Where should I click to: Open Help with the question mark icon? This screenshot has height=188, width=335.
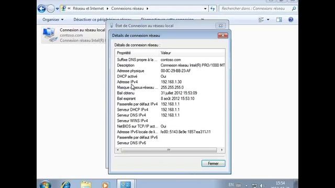tap(291, 20)
